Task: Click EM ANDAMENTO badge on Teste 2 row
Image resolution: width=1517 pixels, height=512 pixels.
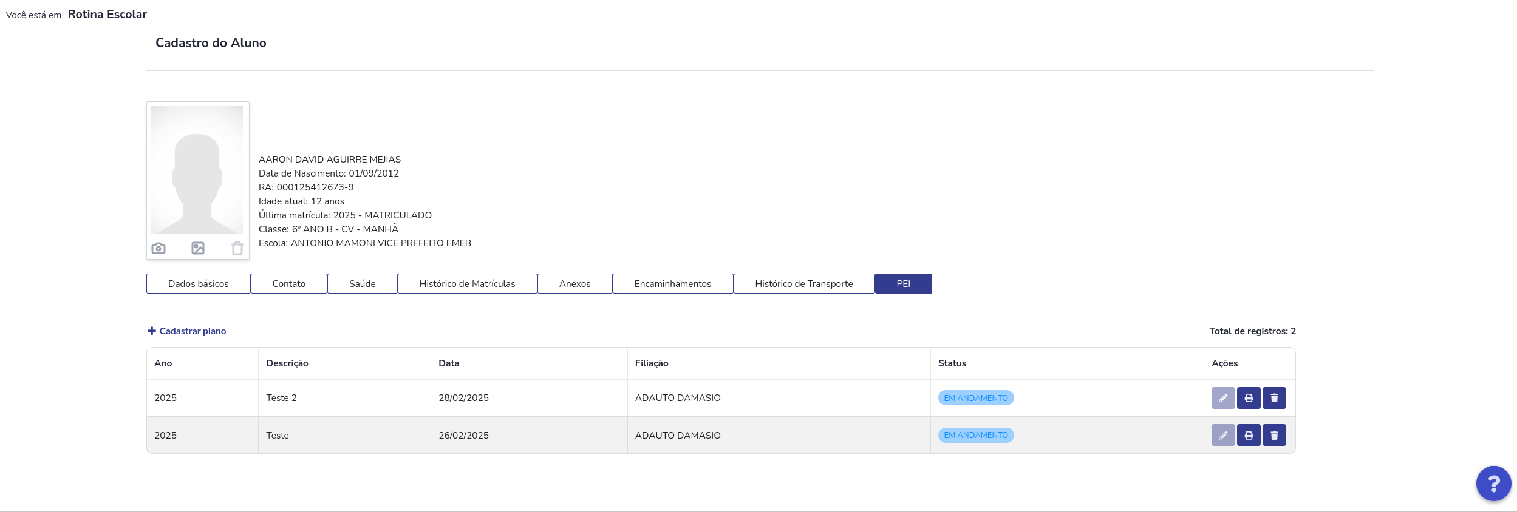Action: 976,398
